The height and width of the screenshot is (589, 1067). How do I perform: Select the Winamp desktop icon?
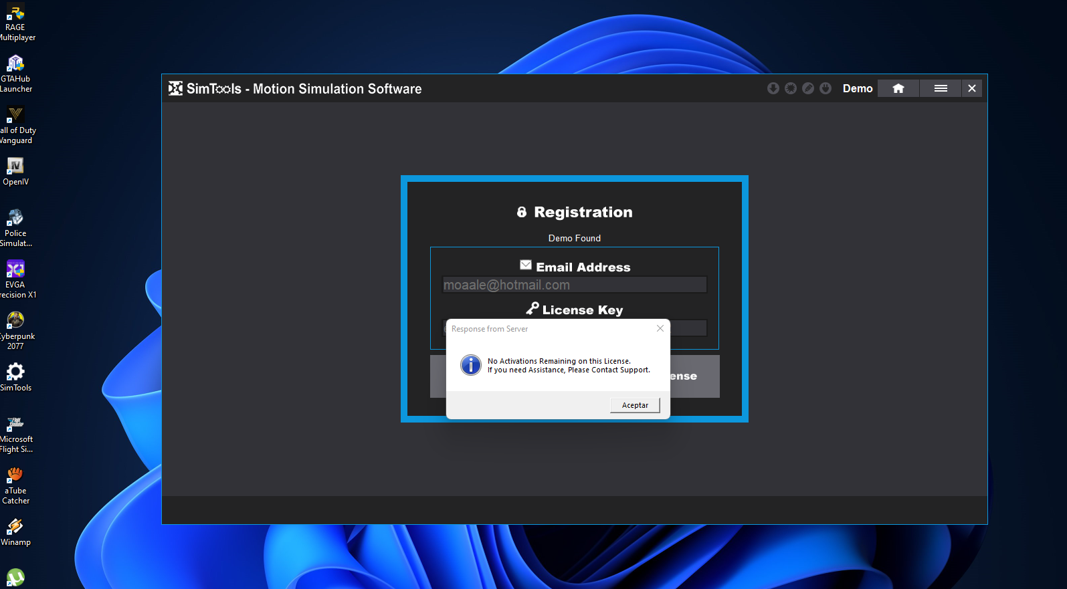(x=15, y=532)
